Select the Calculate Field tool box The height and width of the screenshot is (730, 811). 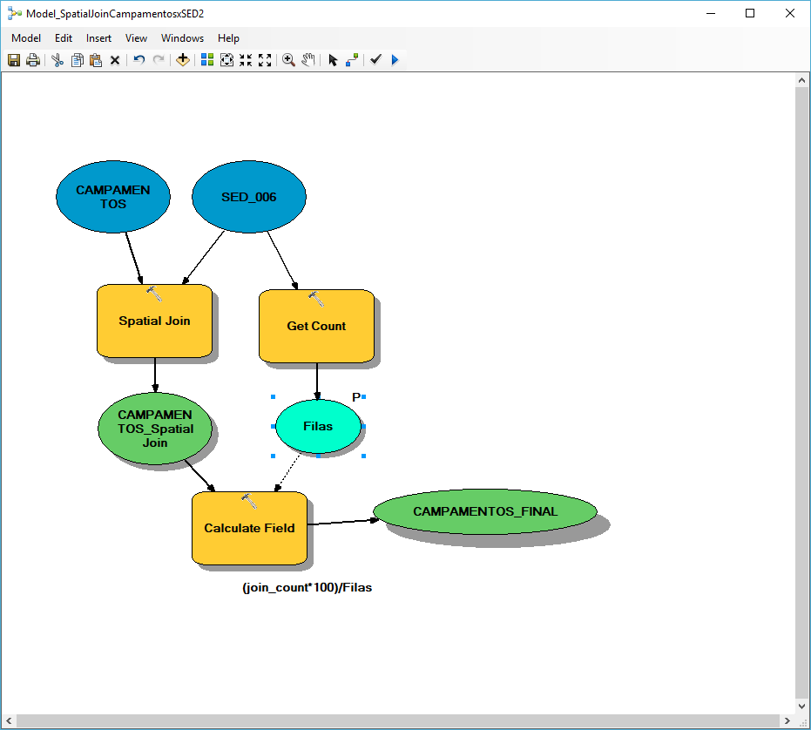(249, 528)
